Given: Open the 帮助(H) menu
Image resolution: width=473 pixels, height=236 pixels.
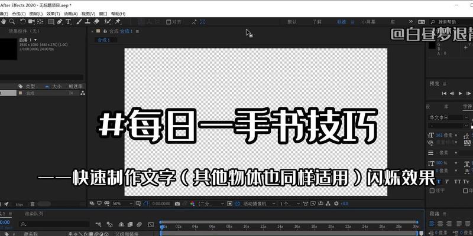Looking at the screenshot, I should click(118, 14).
